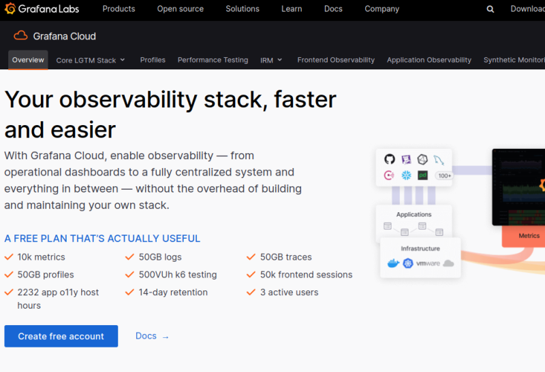Follow the blue Docs link below features
Image resolution: width=545 pixels, height=372 pixels.
[146, 336]
